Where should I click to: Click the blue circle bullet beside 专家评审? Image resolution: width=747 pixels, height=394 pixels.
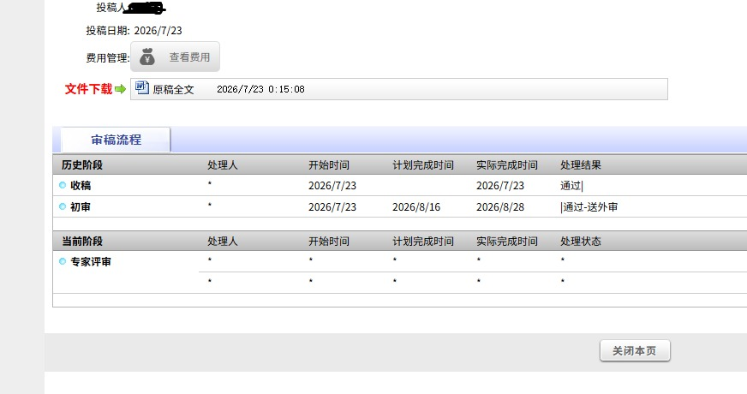[63, 261]
